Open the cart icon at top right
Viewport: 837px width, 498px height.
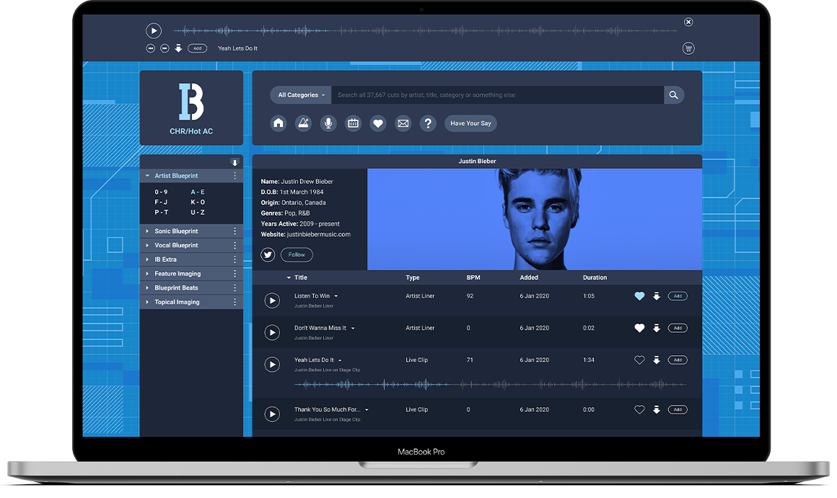coord(688,48)
